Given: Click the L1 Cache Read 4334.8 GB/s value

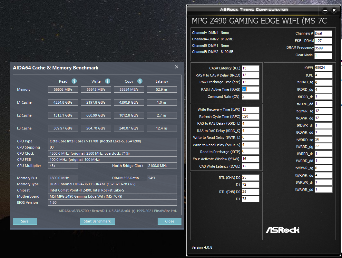Looking at the screenshot, I should 63,102.
